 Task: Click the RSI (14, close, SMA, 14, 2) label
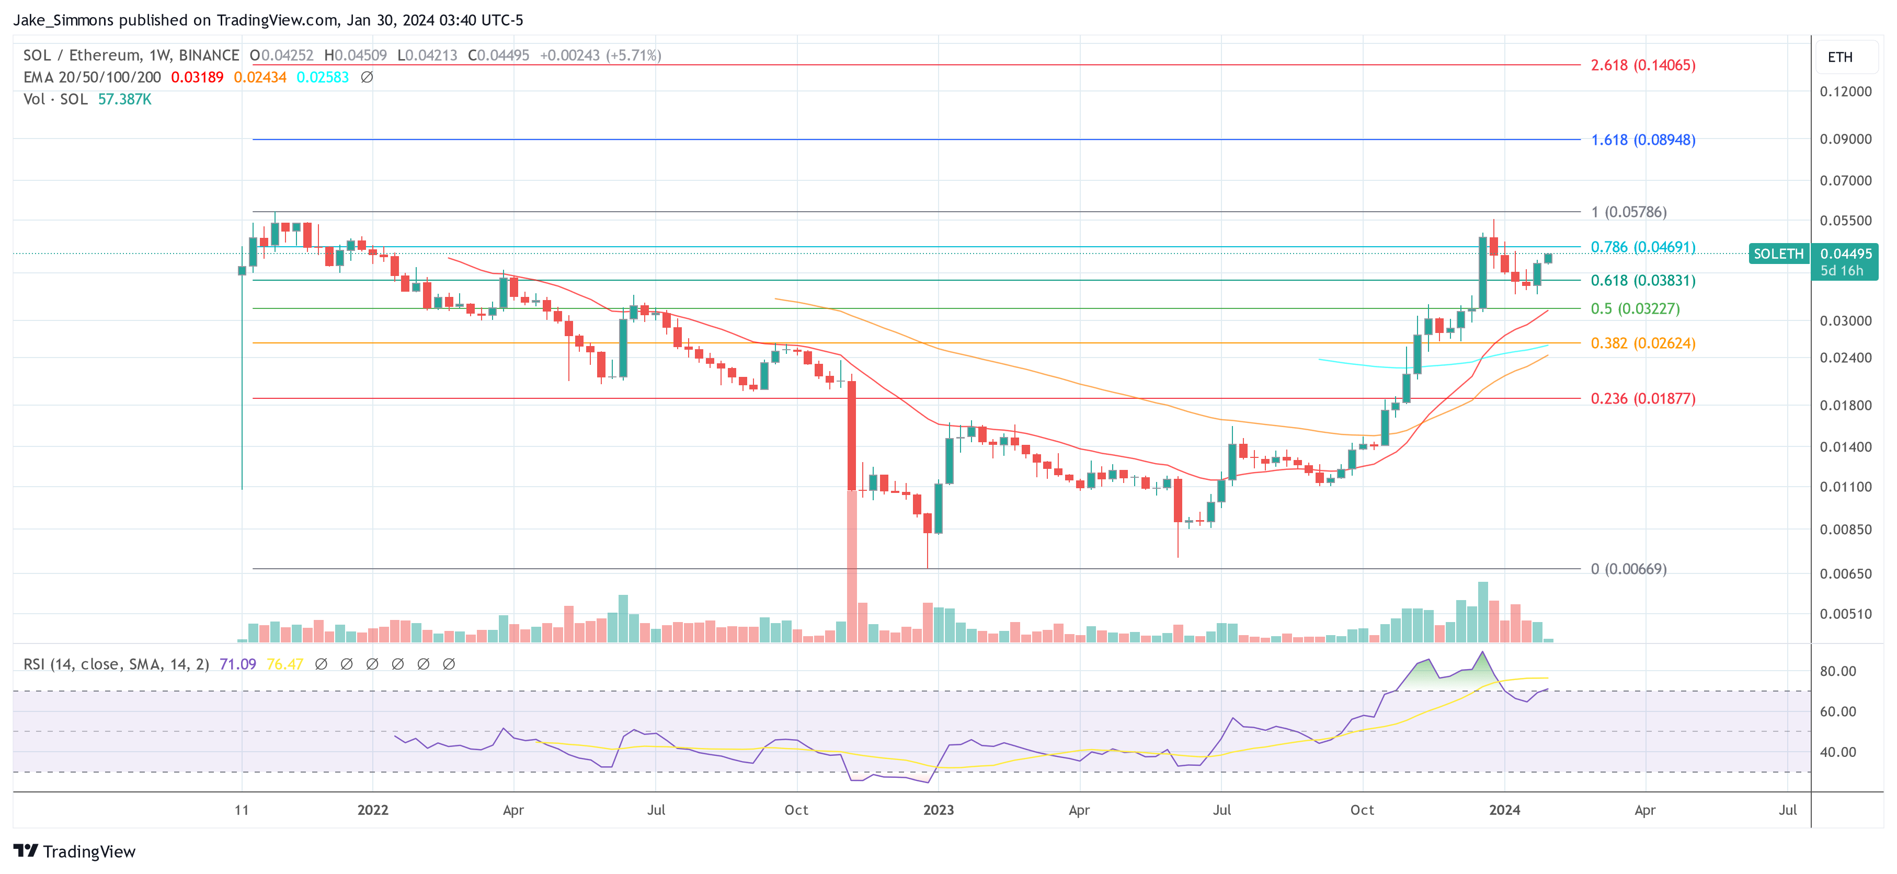[117, 664]
